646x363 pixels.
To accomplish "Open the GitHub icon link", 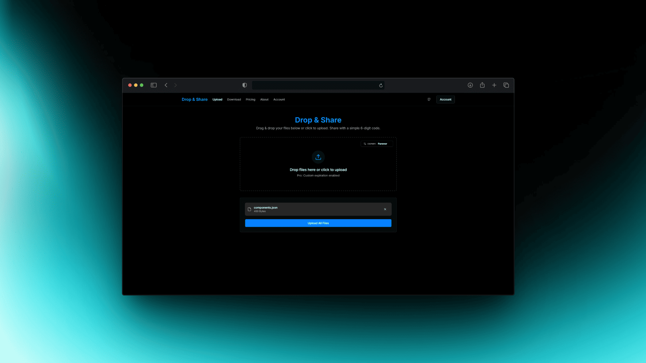I will (429, 99).
